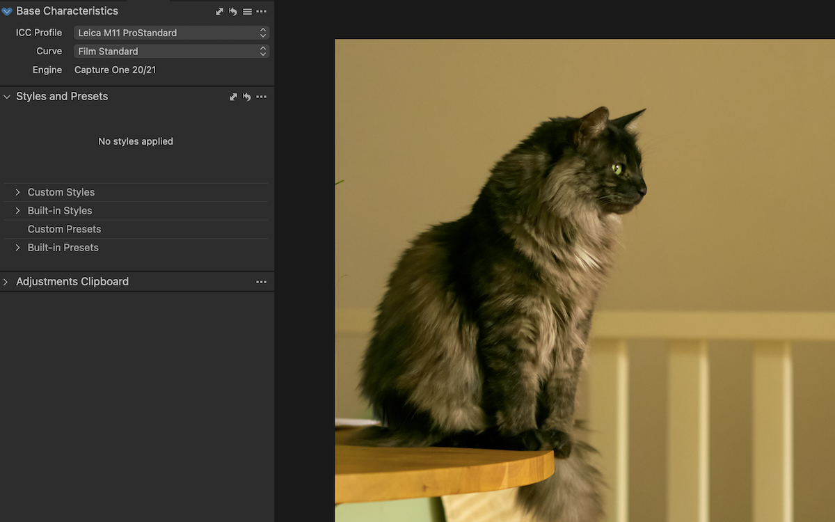Image resolution: width=835 pixels, height=522 pixels.
Task: Open the Curve dropdown showing Film Standard
Action: pyautogui.click(x=171, y=52)
